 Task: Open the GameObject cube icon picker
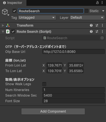tap(5, 12)
